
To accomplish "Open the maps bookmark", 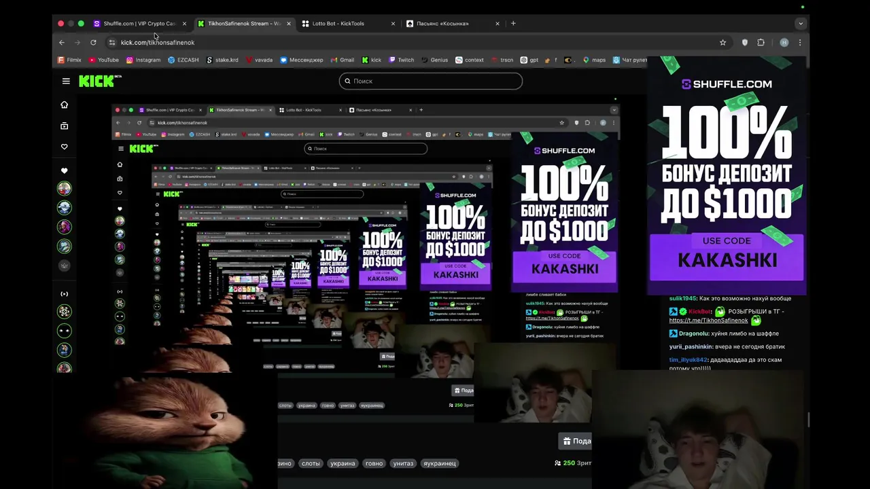I will [x=594, y=60].
